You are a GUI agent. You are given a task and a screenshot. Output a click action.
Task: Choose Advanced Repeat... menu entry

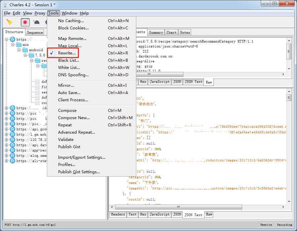76,132
